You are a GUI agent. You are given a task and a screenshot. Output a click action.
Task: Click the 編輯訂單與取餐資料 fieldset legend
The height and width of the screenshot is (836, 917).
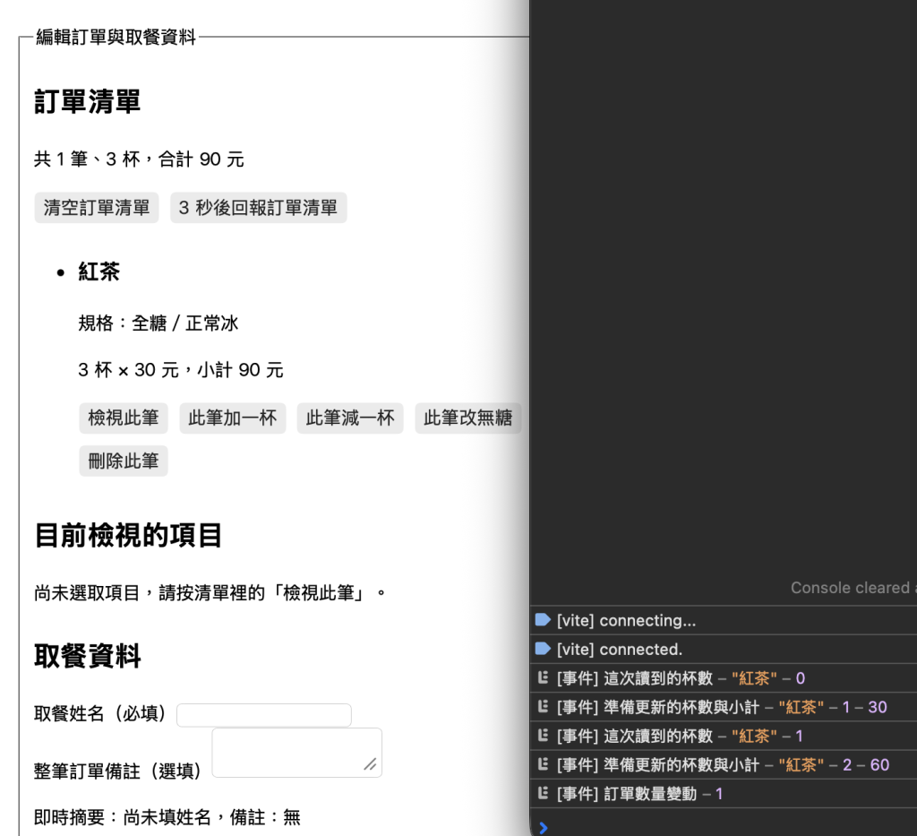tap(116, 37)
